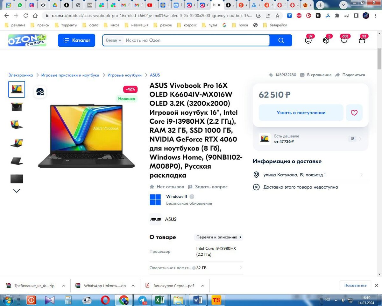Open options arrow for WhatsApp Unknown zip download
Image resolution: width=382 pixels, height=306 pixels.
[x=133, y=286]
